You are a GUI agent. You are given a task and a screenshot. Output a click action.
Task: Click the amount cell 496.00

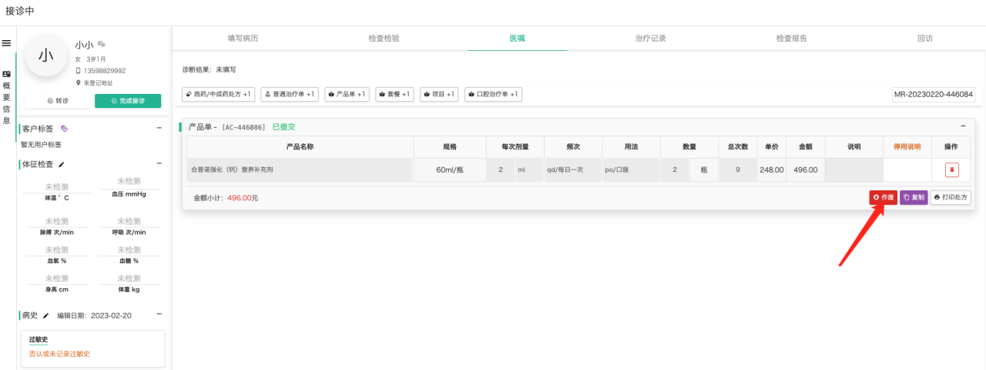pyautogui.click(x=805, y=170)
